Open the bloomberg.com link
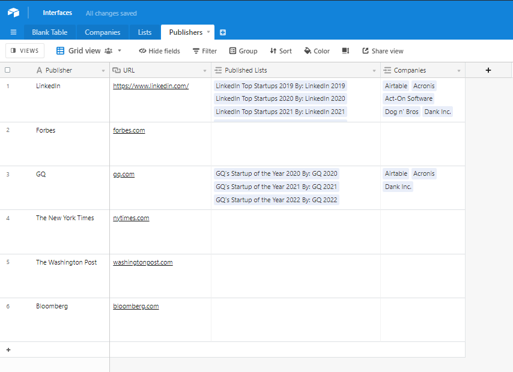The height and width of the screenshot is (372, 513). [x=136, y=306]
